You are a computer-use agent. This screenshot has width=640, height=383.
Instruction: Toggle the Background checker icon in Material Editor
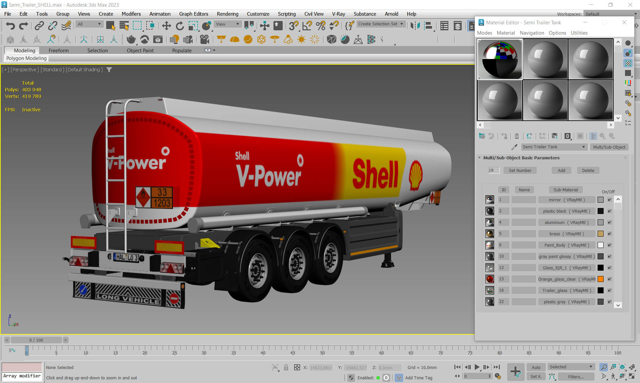coord(628,63)
